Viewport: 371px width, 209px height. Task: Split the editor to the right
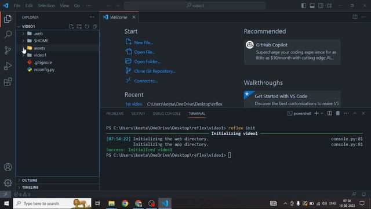[355, 17]
